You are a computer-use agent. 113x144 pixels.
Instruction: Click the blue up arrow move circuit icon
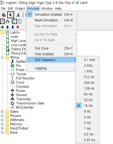click(x=8, y=27)
